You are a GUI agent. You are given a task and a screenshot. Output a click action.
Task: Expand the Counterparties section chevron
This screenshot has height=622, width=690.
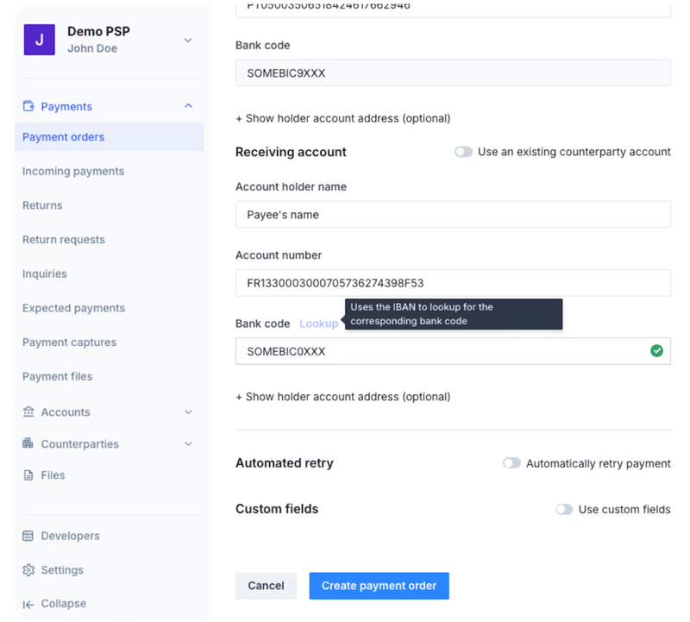[189, 444]
